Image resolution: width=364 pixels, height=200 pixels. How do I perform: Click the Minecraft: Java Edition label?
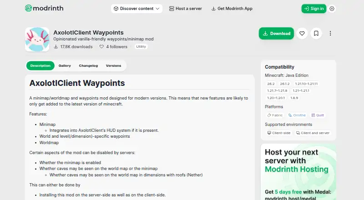[x=287, y=75]
